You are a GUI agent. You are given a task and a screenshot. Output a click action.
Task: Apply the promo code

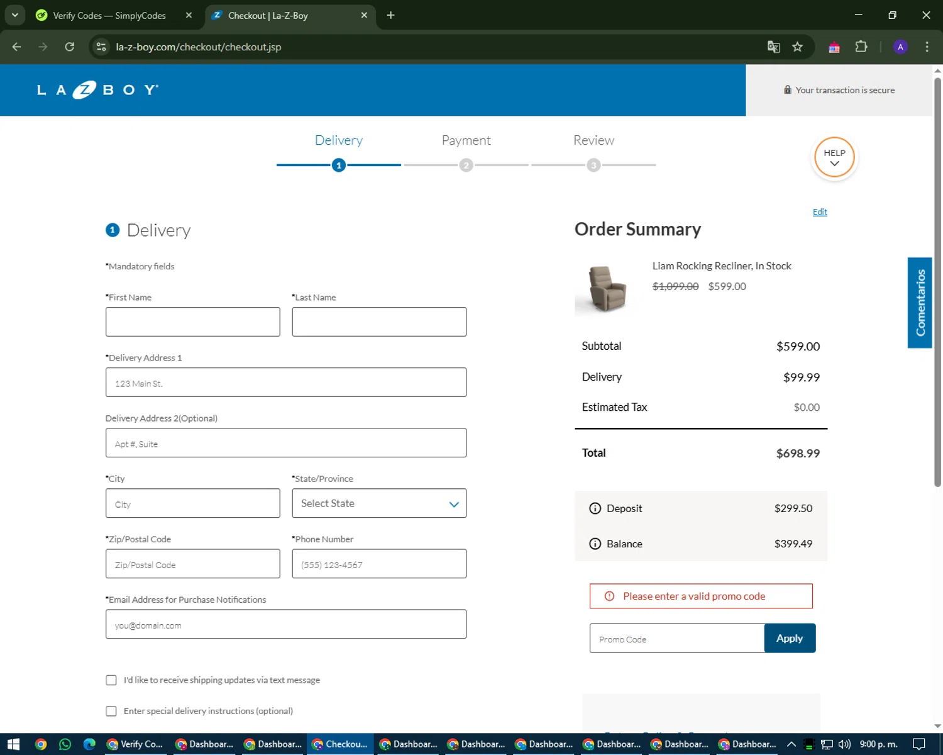pos(790,638)
